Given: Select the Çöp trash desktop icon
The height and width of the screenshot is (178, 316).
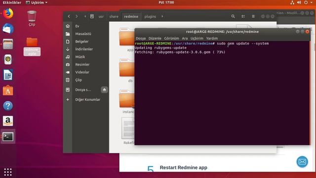Looking at the screenshot, I should click(x=32, y=19).
